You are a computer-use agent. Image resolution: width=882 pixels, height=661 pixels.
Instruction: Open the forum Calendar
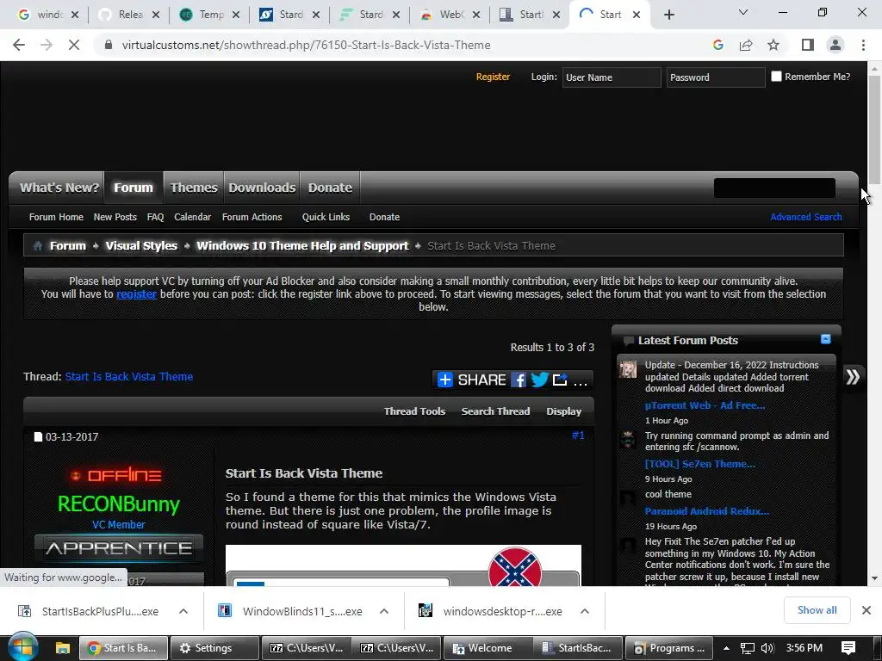coord(192,217)
